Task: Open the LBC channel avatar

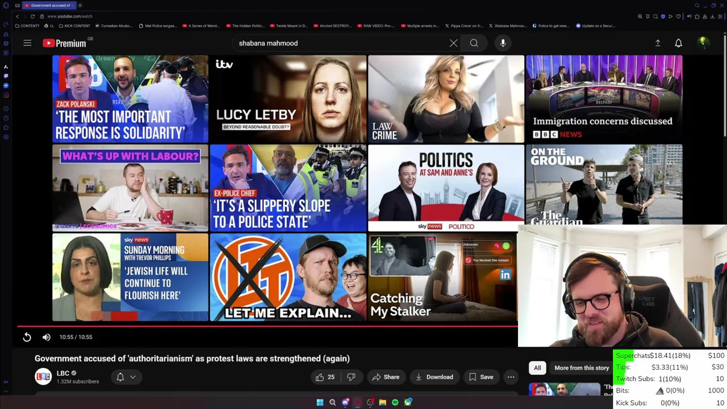Action: [43, 377]
